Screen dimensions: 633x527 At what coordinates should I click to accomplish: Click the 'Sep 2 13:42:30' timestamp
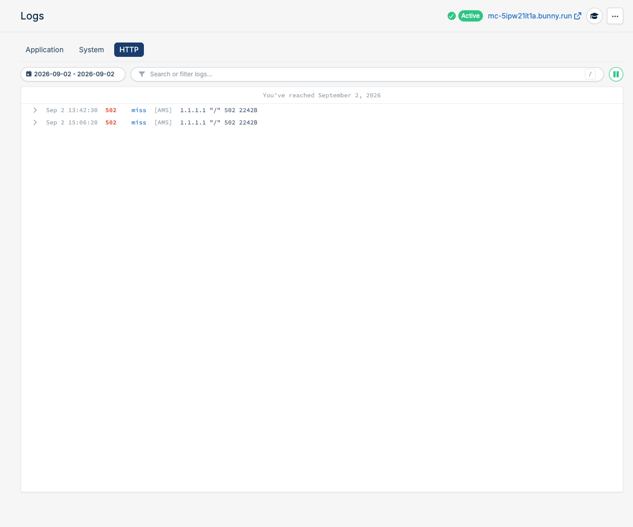point(72,110)
